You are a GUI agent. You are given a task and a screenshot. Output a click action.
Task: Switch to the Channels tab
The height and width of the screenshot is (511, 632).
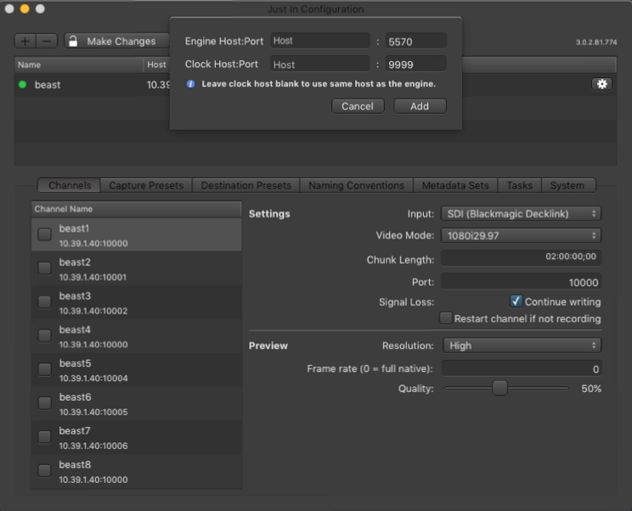tap(70, 185)
